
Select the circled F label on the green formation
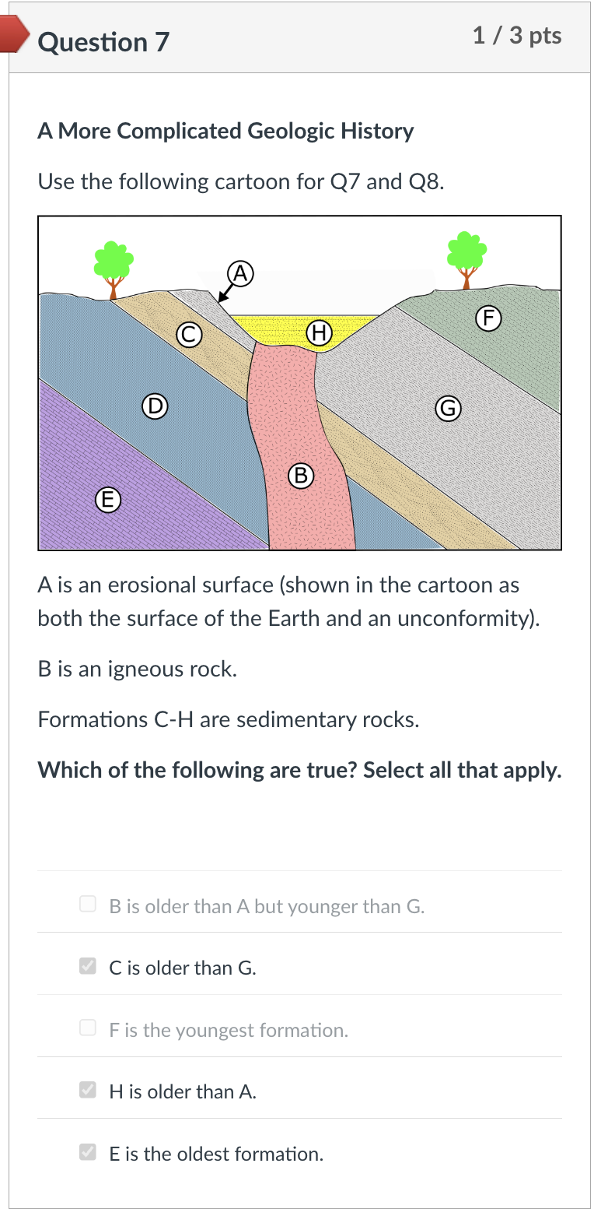[x=488, y=318]
